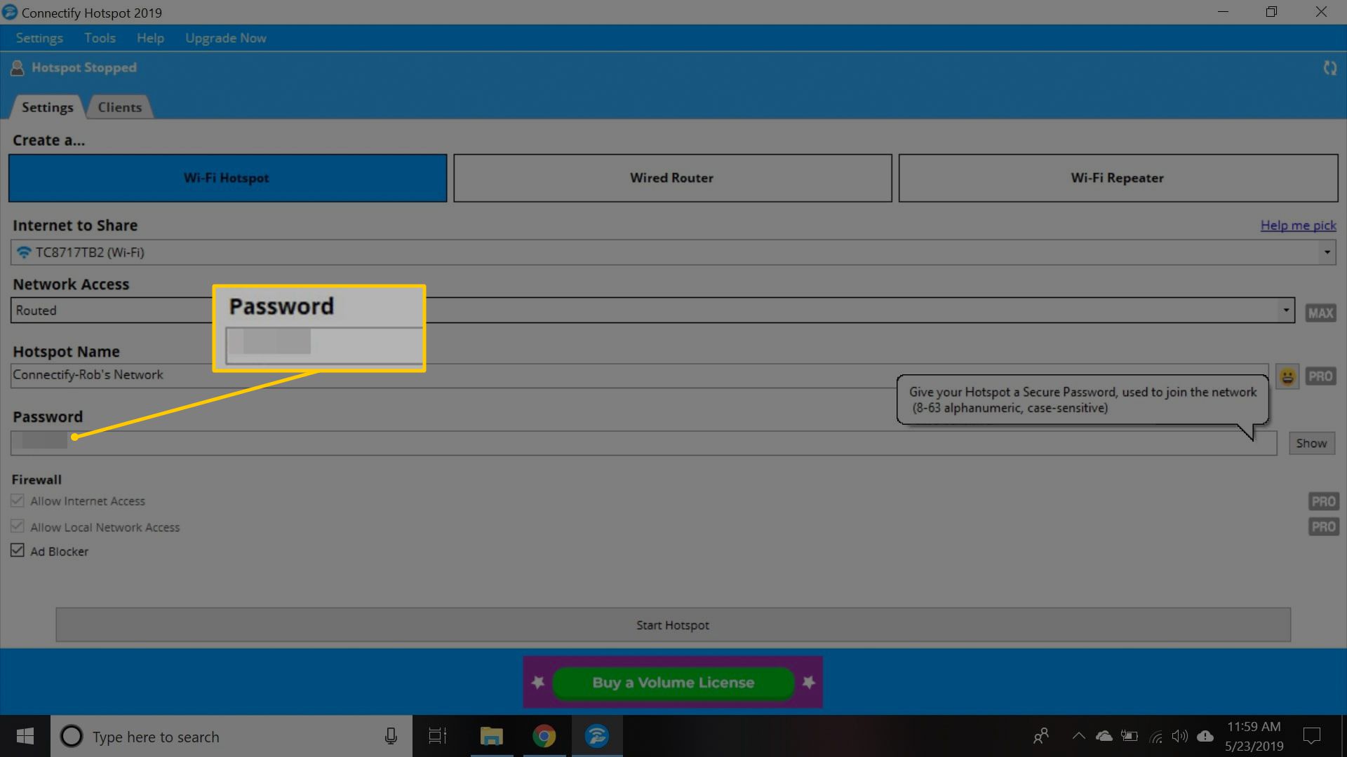1347x757 pixels.
Task: Click into the Hotspot Name field
Action: click(639, 375)
